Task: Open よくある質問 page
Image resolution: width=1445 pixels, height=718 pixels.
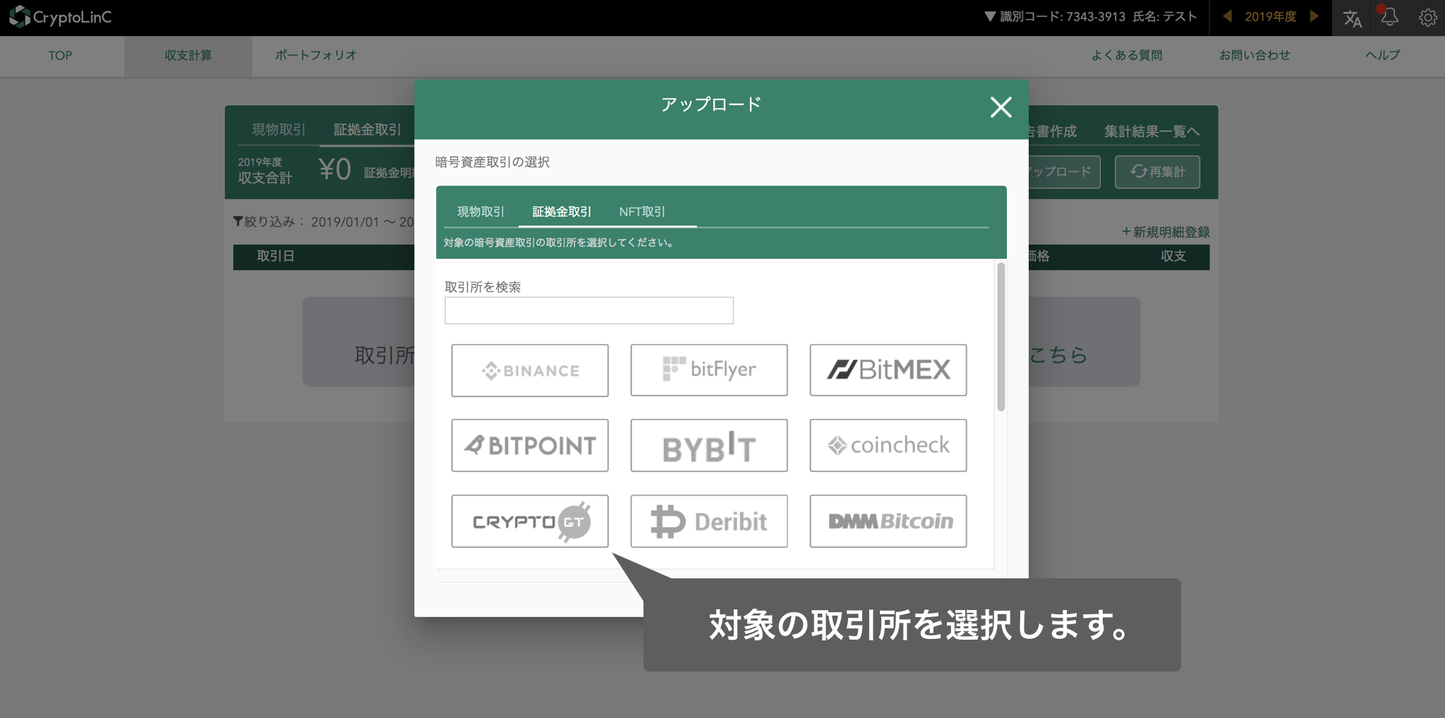Action: click(1127, 55)
